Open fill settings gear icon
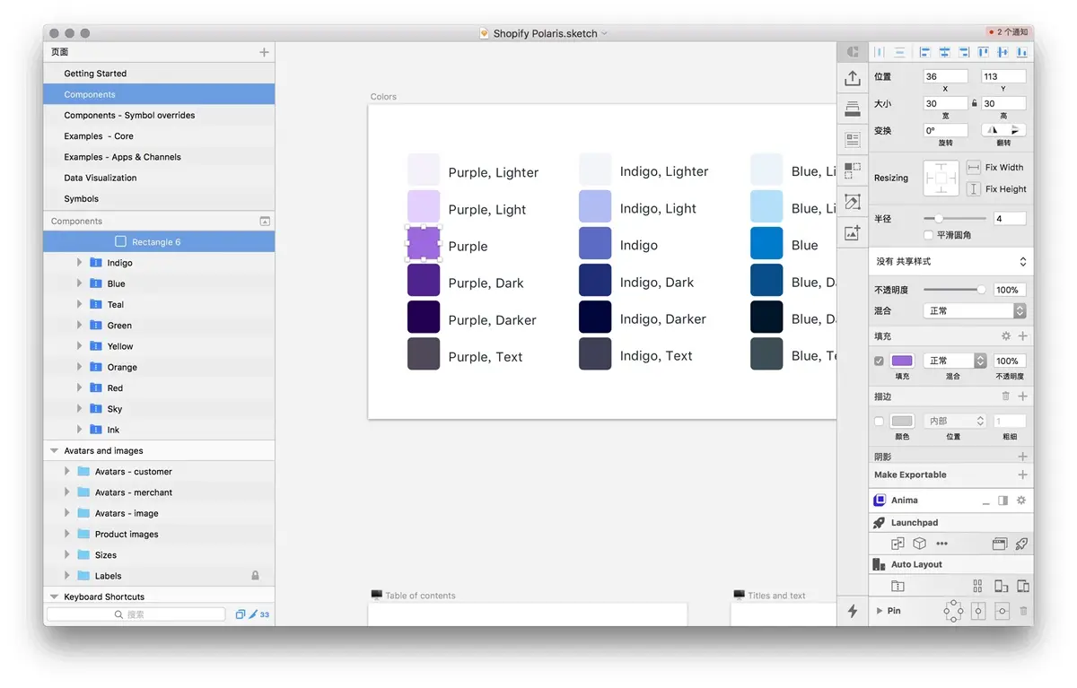The image size is (1077, 688). 1006,336
